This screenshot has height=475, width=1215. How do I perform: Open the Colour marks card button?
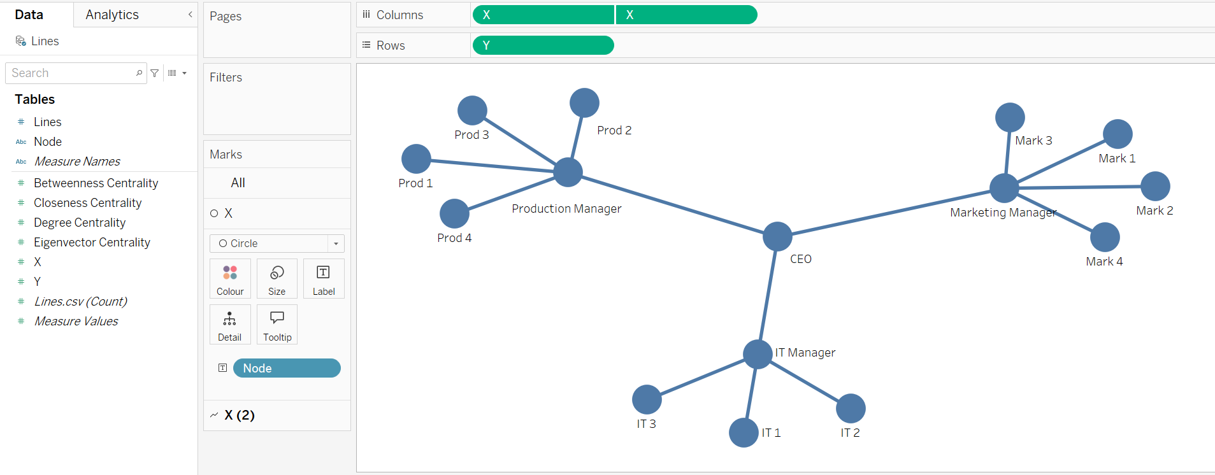230,279
